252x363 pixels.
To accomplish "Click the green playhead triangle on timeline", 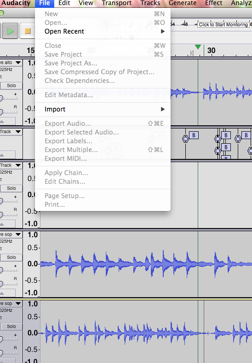I will click(198, 47).
